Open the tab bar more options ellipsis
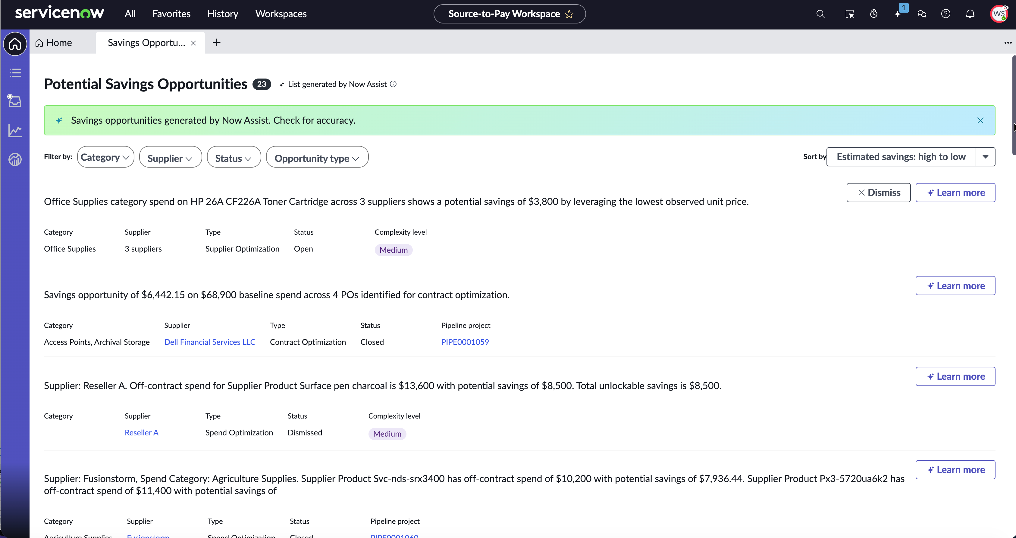The height and width of the screenshot is (538, 1016). (1008, 42)
